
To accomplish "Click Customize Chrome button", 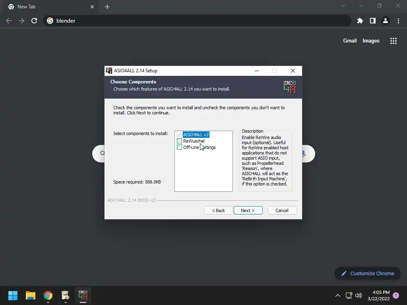I will [368, 273].
